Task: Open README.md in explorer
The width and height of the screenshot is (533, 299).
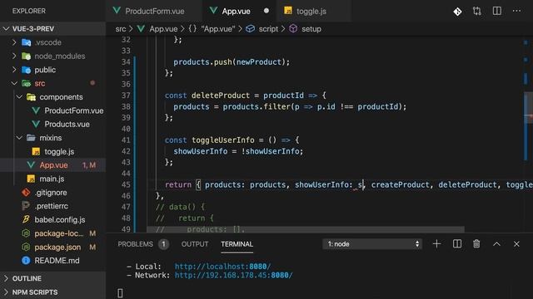Action: [x=57, y=260]
